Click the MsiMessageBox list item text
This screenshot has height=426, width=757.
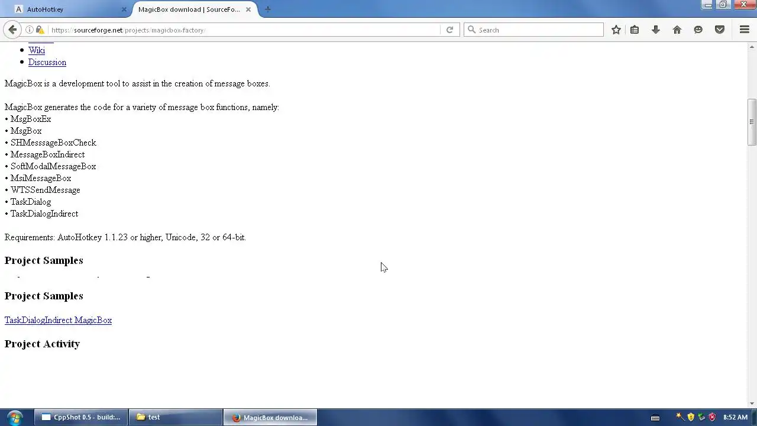pyautogui.click(x=41, y=178)
